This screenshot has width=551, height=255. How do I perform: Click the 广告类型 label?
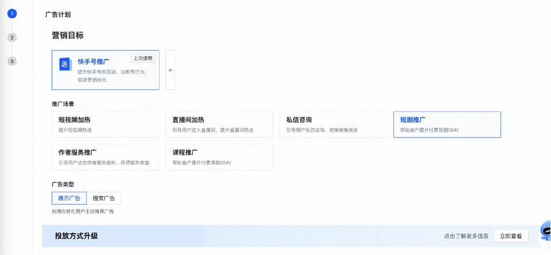63,184
